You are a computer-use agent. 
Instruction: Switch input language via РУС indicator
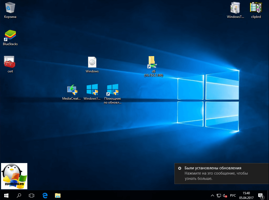point(233,196)
